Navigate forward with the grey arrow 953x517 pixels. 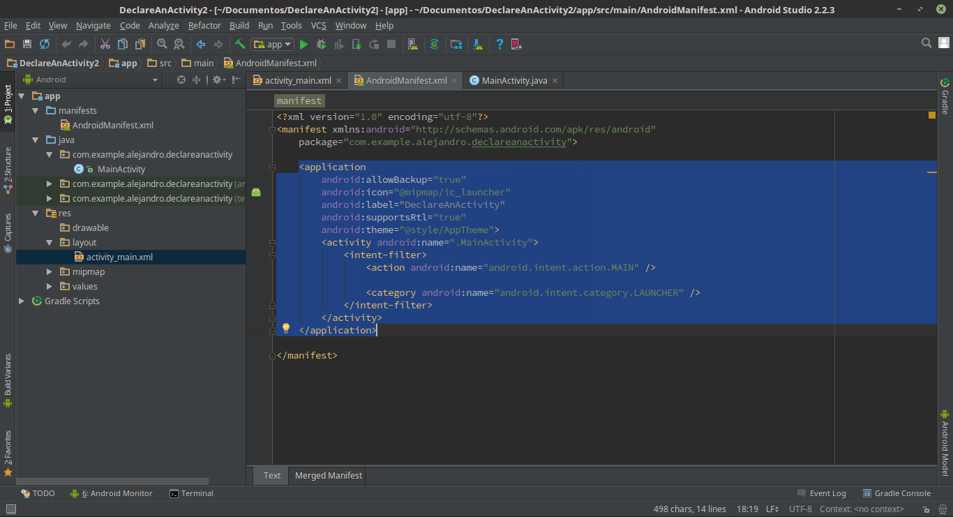[x=218, y=44]
